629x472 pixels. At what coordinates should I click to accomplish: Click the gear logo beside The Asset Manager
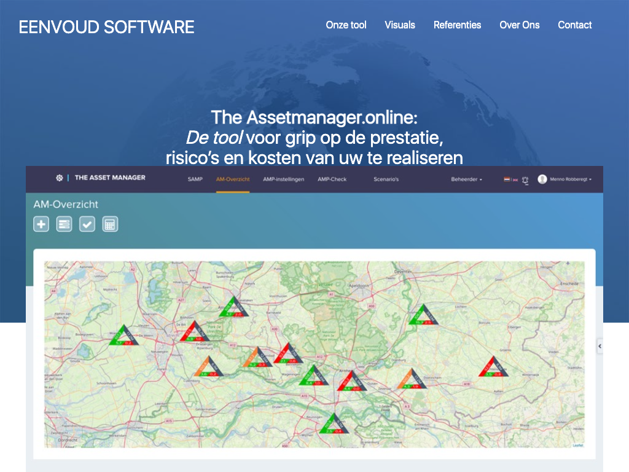[x=60, y=178]
